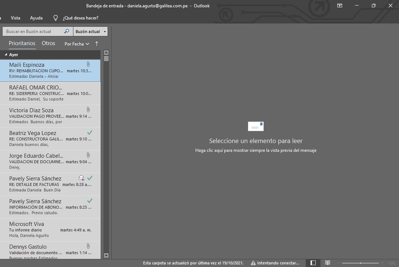Click the replied-mail icon on Pavely Sierra's email
The height and width of the screenshot is (267, 399).
[81, 178]
